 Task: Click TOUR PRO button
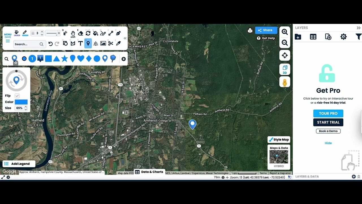[x=328, y=113]
